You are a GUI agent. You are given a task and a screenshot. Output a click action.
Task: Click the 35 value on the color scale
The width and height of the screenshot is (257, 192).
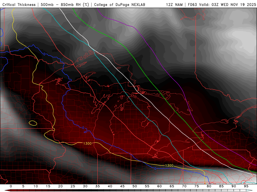coord(98,186)
